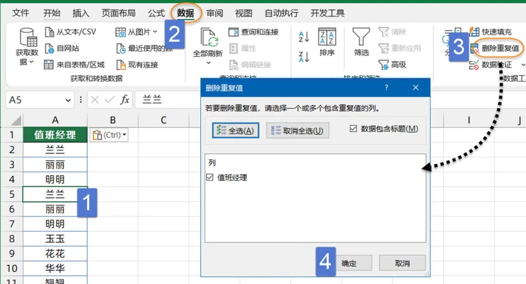The image size is (526, 284).
Task: Select column A header
Action: (55, 120)
